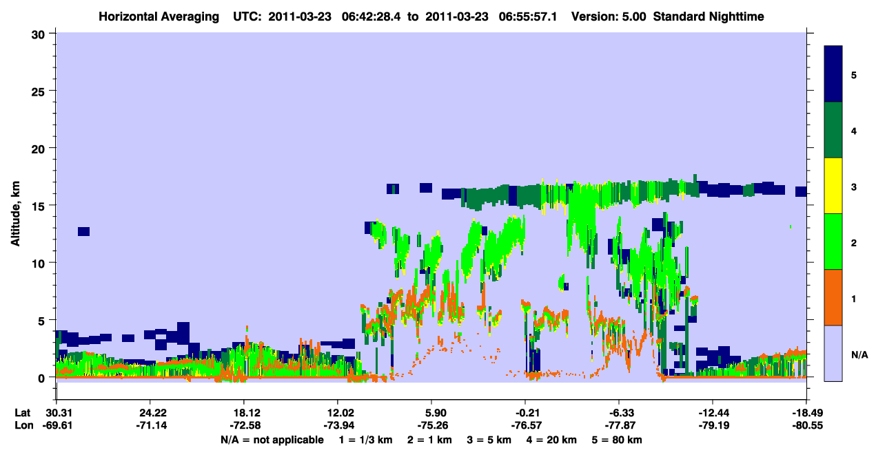896x459 pixels.
Task: Click the y-axis tick label 10
Action: tap(40, 262)
